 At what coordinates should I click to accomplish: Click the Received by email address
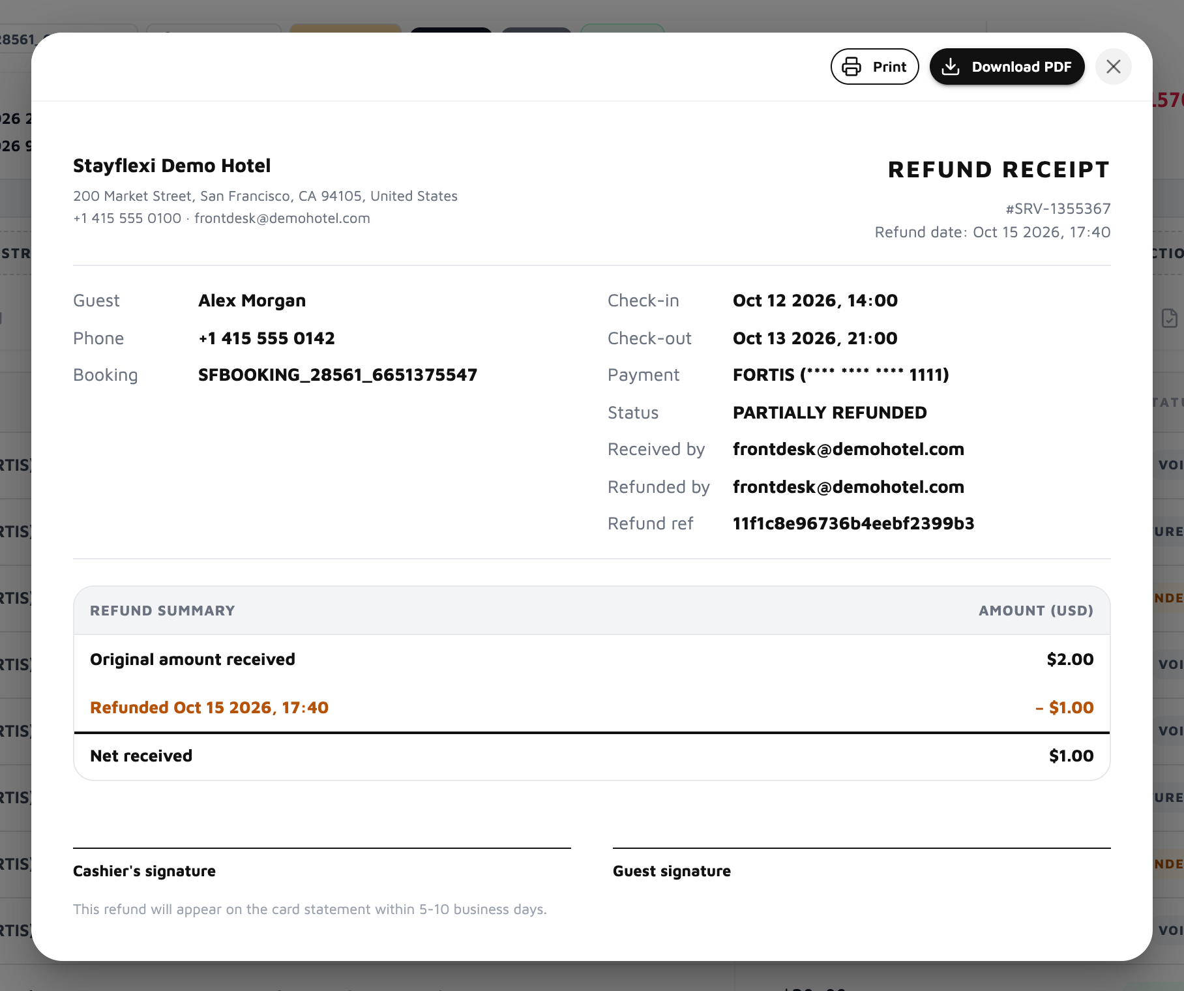(x=848, y=449)
